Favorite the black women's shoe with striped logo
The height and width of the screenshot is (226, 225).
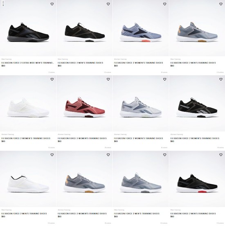click(x=221, y=79)
